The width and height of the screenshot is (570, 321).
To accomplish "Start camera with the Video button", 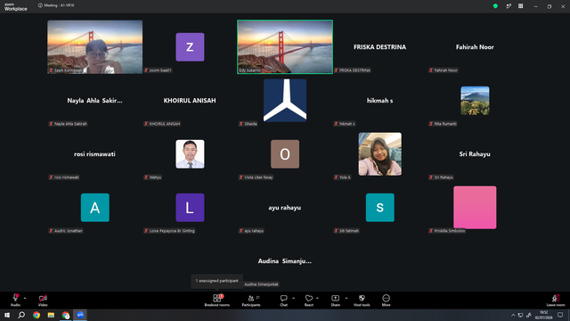I will click(x=43, y=300).
